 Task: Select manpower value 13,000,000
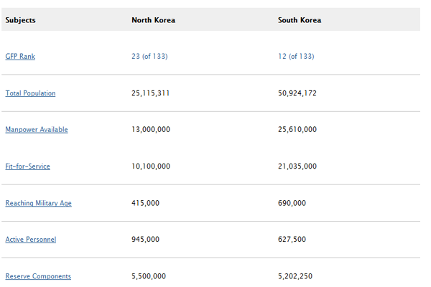[151, 129]
